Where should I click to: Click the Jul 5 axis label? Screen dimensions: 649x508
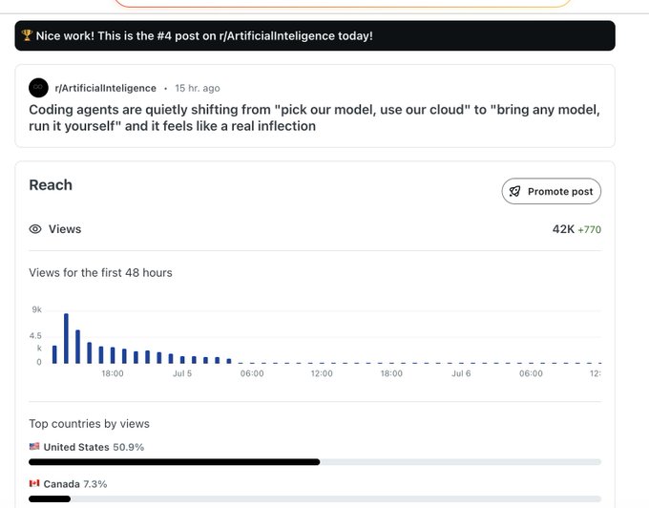tap(182, 373)
